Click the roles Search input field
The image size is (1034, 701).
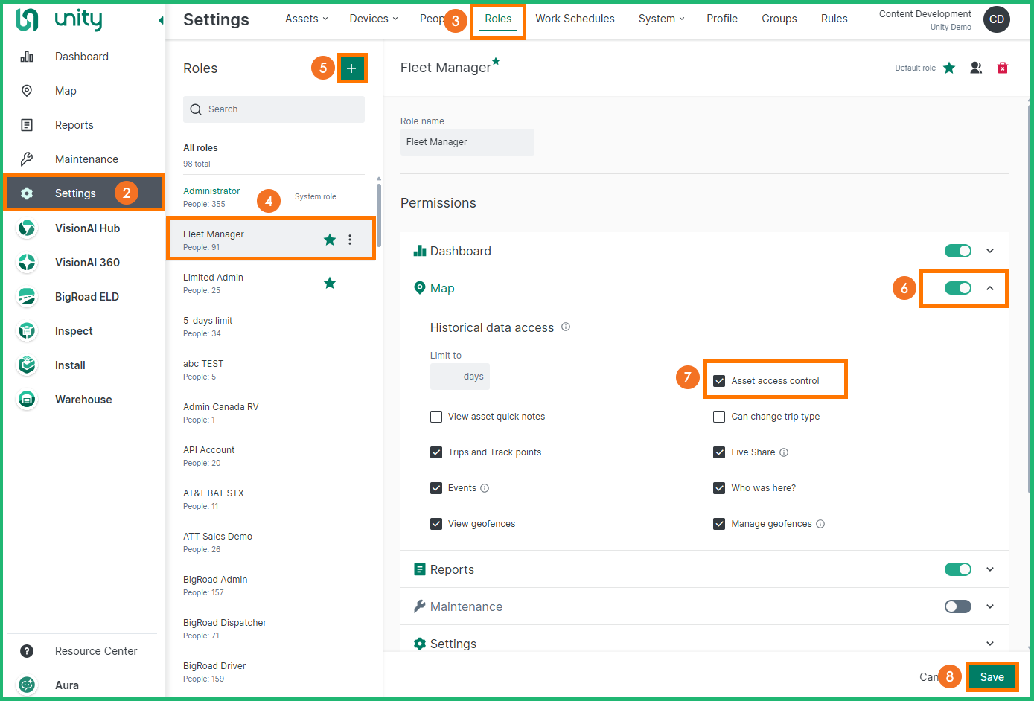coord(274,109)
